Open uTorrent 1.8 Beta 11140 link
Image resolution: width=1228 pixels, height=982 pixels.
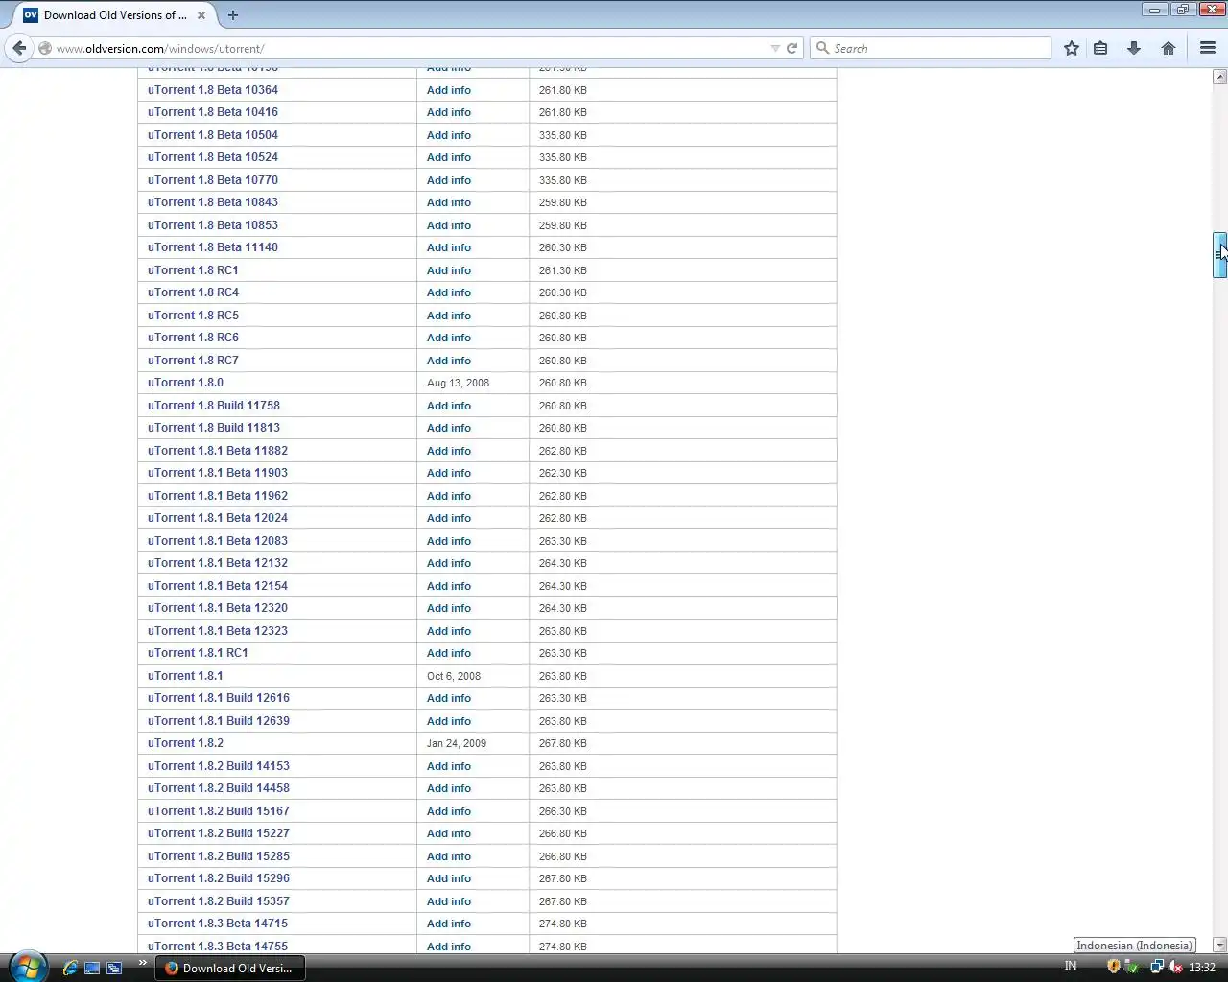[x=213, y=247]
